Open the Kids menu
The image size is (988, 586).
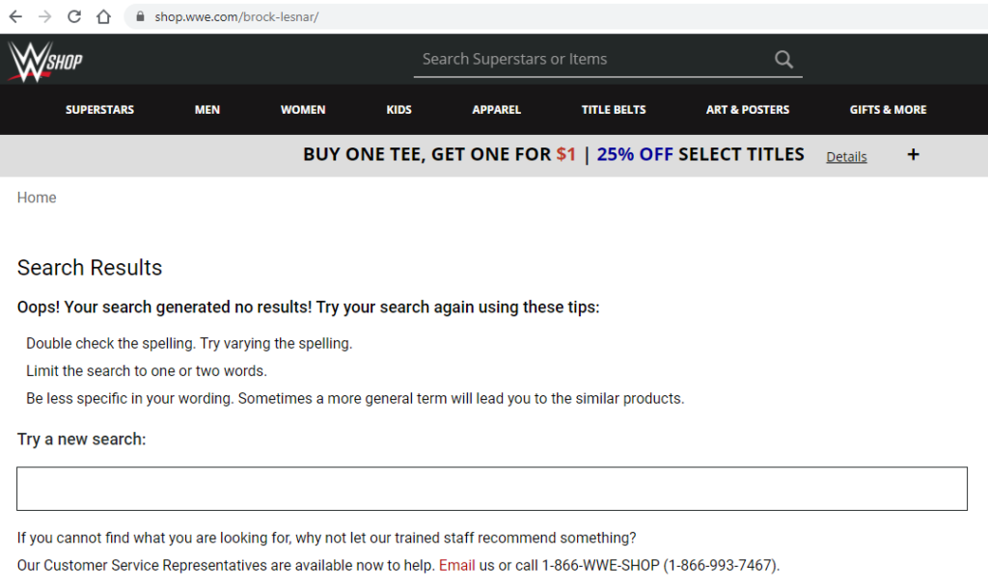398,110
